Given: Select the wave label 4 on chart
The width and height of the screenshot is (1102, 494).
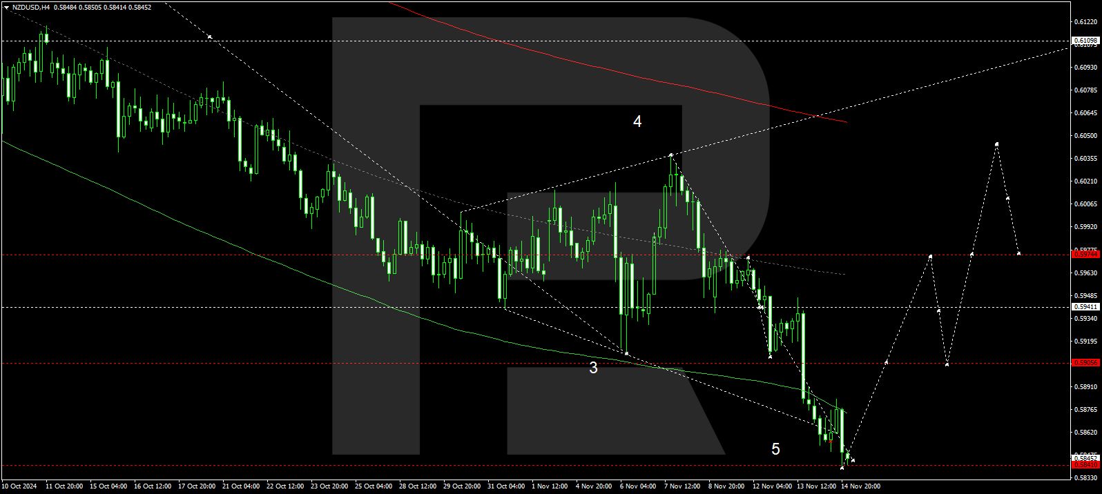Looking at the screenshot, I should coord(637,121).
